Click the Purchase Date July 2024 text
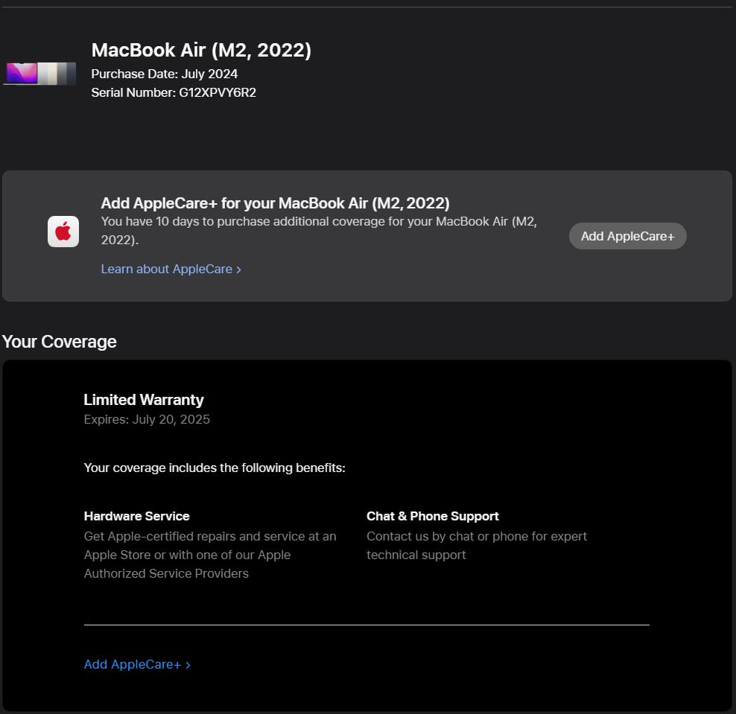This screenshot has width=736, height=714. 165,74
